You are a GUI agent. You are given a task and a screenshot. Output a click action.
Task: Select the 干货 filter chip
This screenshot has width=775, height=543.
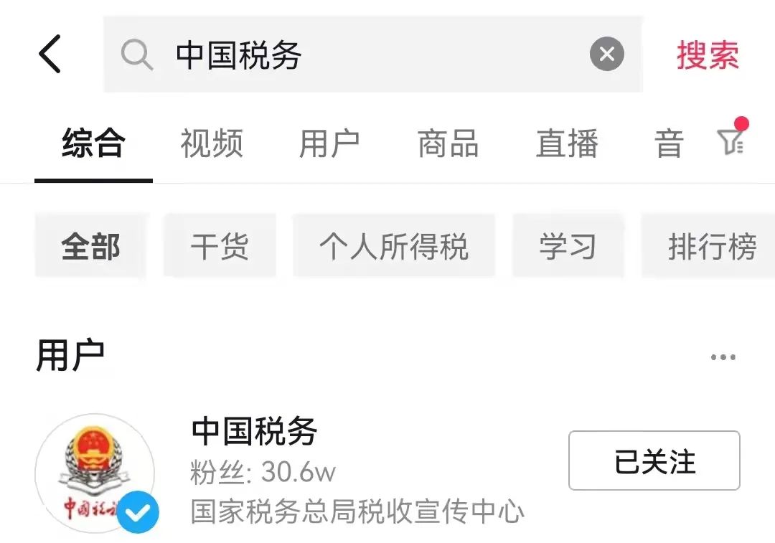220,246
